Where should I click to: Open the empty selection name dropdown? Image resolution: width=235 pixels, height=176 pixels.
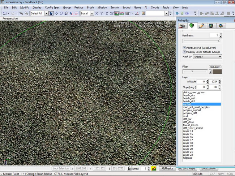(166, 13)
